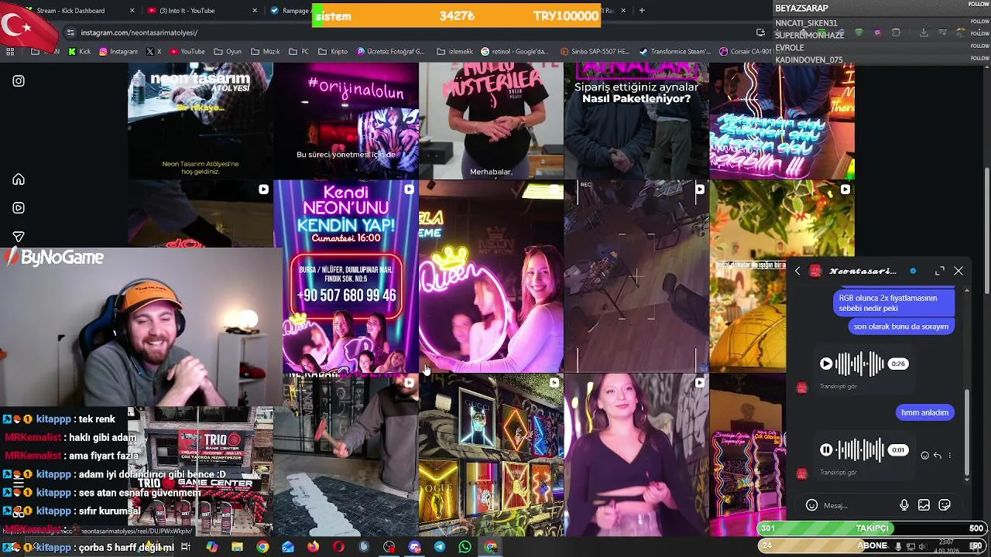The image size is (991, 557).
Task: Open a new browser tab
Action: click(642, 11)
